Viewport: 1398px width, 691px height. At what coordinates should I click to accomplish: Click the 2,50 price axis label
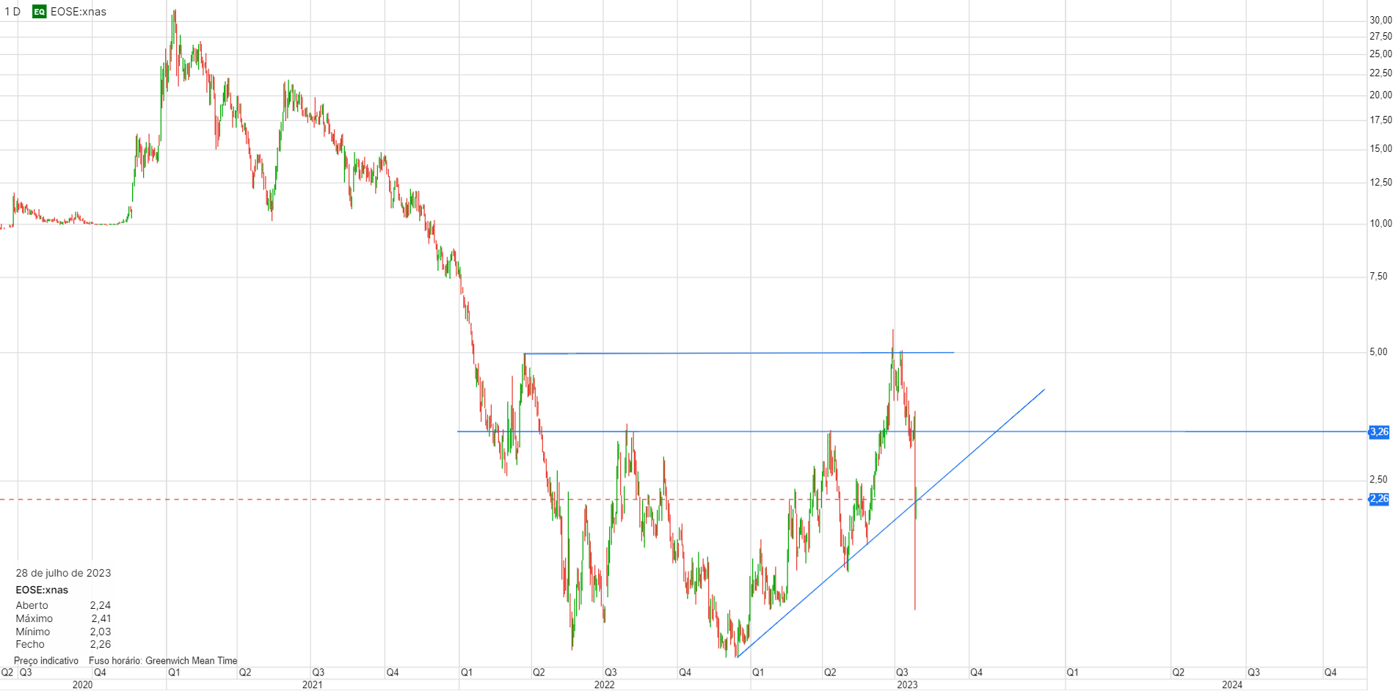tap(1378, 480)
